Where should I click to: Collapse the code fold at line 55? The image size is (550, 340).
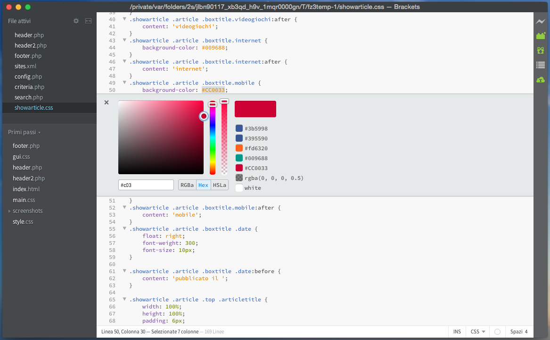[x=124, y=228]
